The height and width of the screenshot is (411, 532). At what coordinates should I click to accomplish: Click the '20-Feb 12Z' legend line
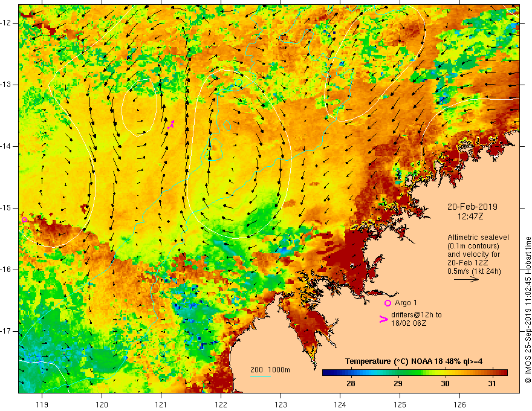pyautogui.click(x=467, y=263)
